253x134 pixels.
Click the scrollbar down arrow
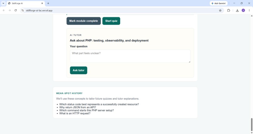(x=251, y=133)
